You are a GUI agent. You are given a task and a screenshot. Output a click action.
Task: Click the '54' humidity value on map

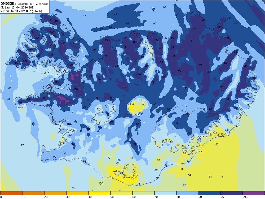189,175
